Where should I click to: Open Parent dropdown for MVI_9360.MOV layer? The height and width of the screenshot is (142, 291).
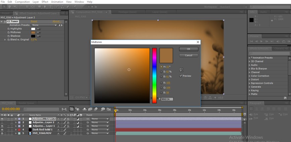[x=100, y=133]
